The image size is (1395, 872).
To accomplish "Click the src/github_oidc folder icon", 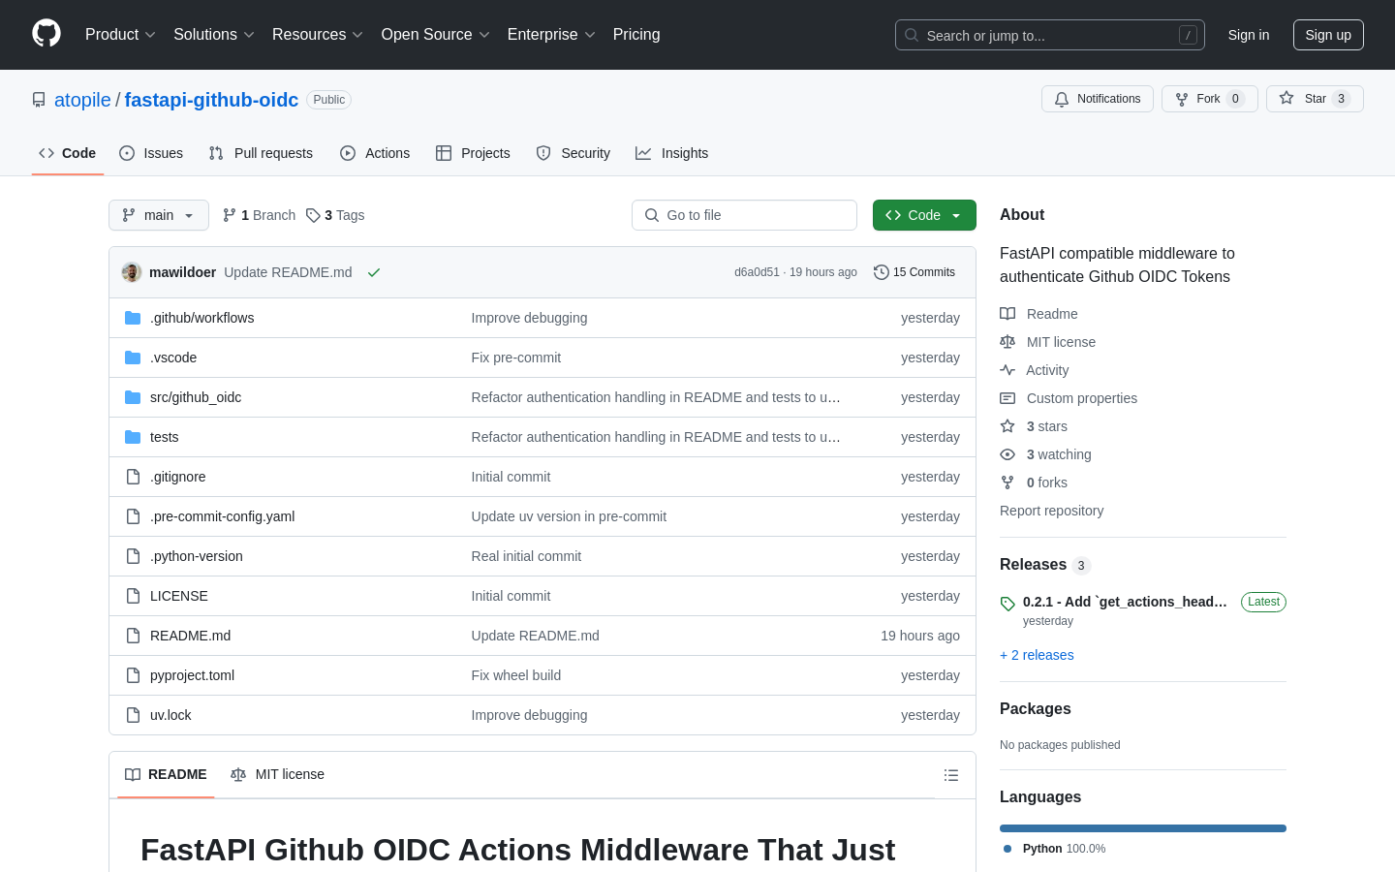I will [x=133, y=397].
